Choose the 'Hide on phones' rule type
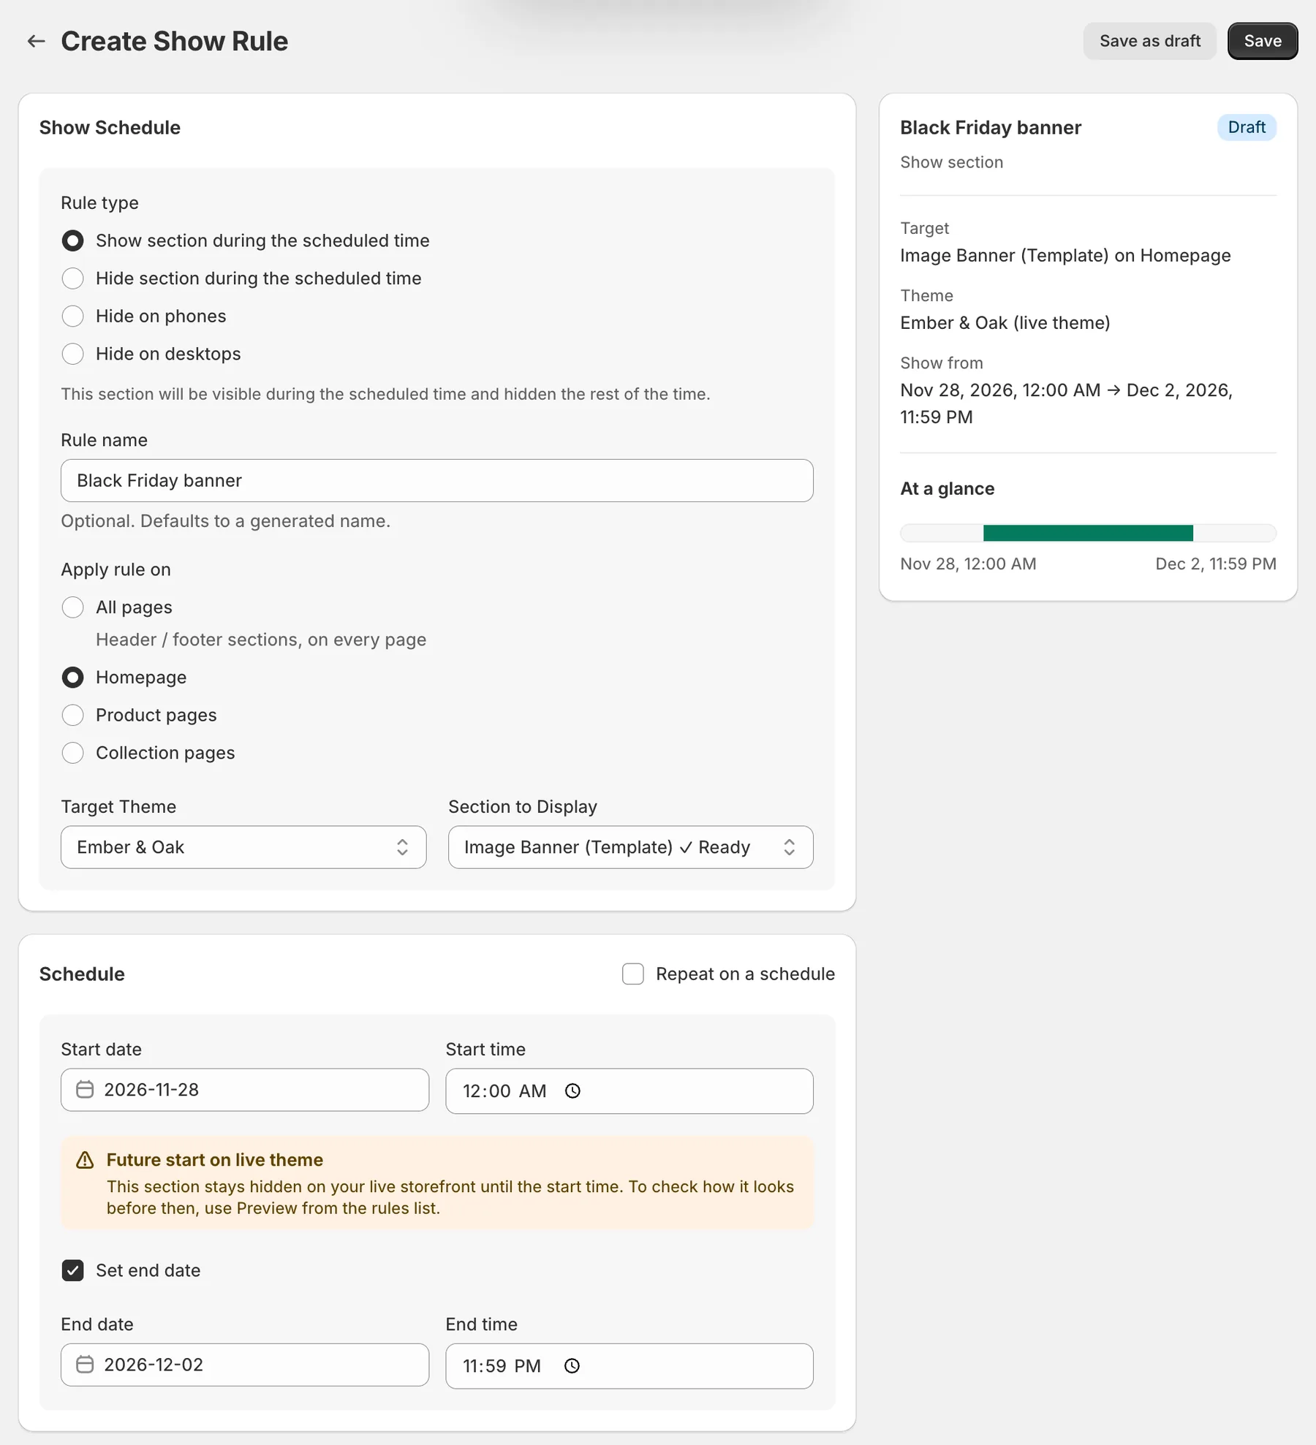Screen dimensions: 1316x1445 pyautogui.click(x=72, y=316)
